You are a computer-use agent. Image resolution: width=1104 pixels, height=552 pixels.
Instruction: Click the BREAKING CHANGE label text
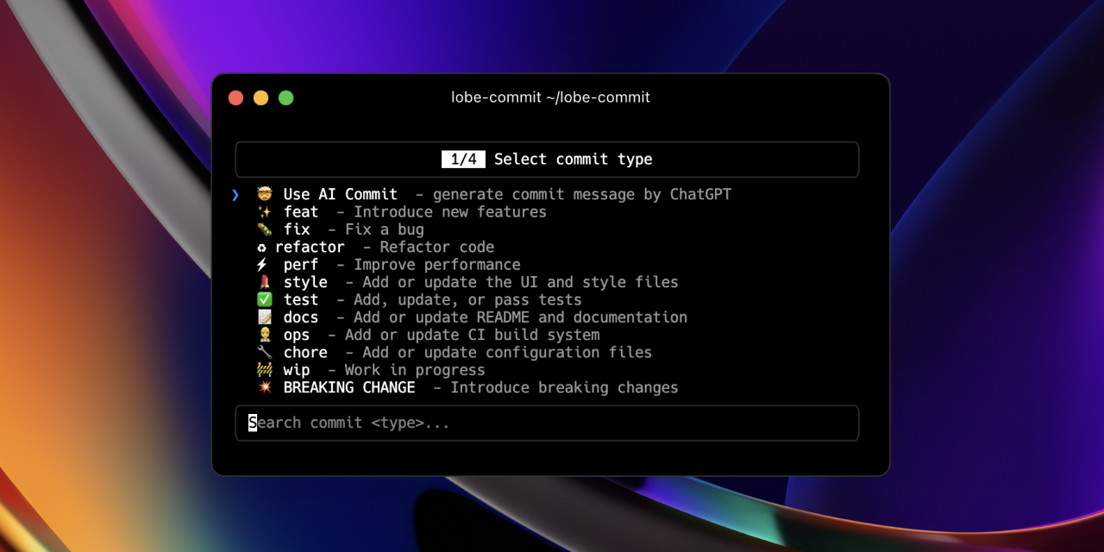click(x=349, y=387)
